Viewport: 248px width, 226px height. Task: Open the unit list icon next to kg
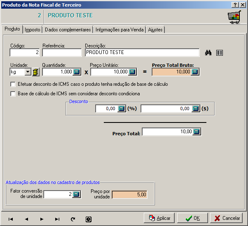coord(35,72)
